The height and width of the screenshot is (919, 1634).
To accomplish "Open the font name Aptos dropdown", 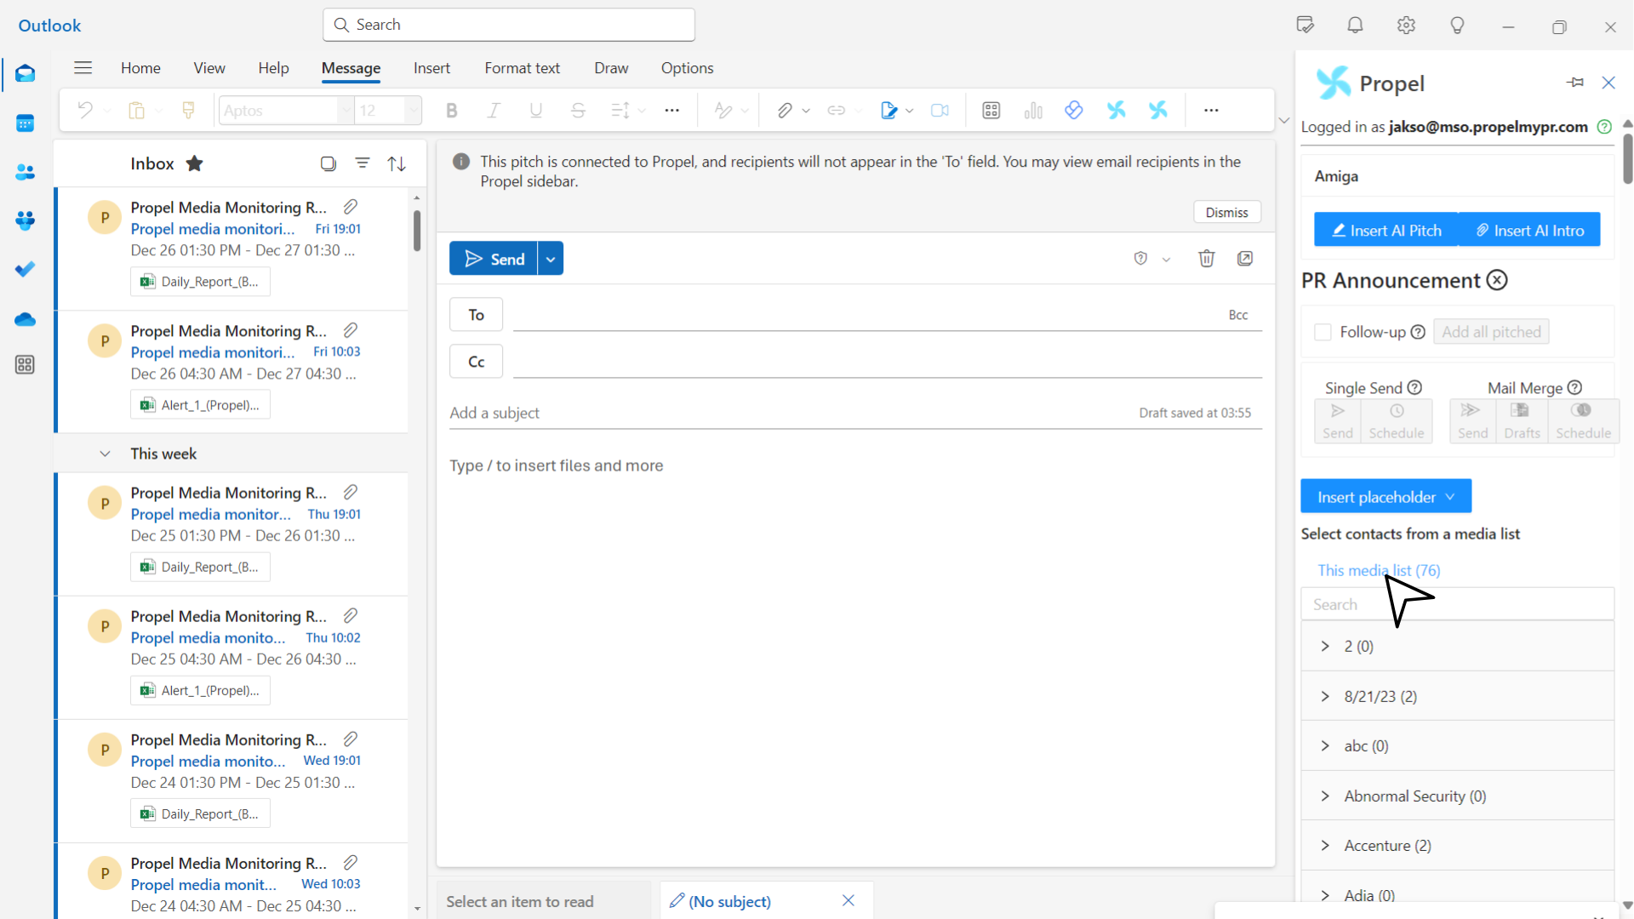I will 345,111.
